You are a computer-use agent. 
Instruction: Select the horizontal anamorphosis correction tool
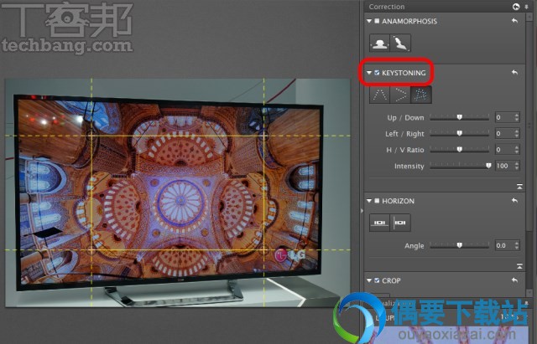pyautogui.click(x=379, y=43)
